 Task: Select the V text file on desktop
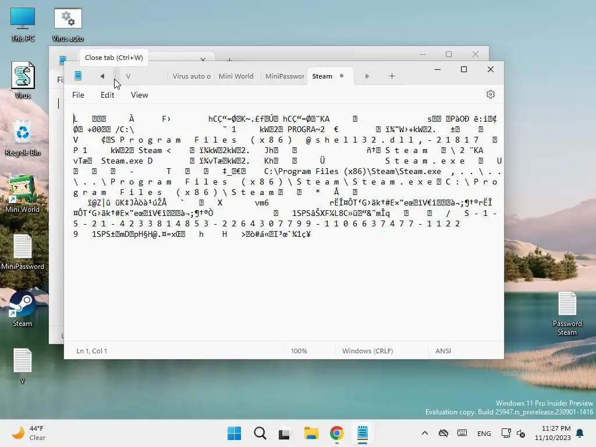click(x=23, y=366)
